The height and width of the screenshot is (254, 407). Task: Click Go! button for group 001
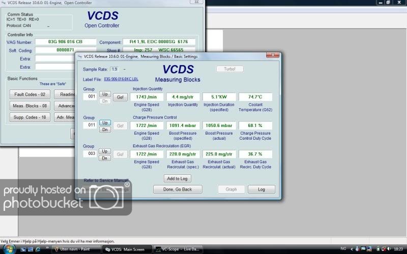120,97
